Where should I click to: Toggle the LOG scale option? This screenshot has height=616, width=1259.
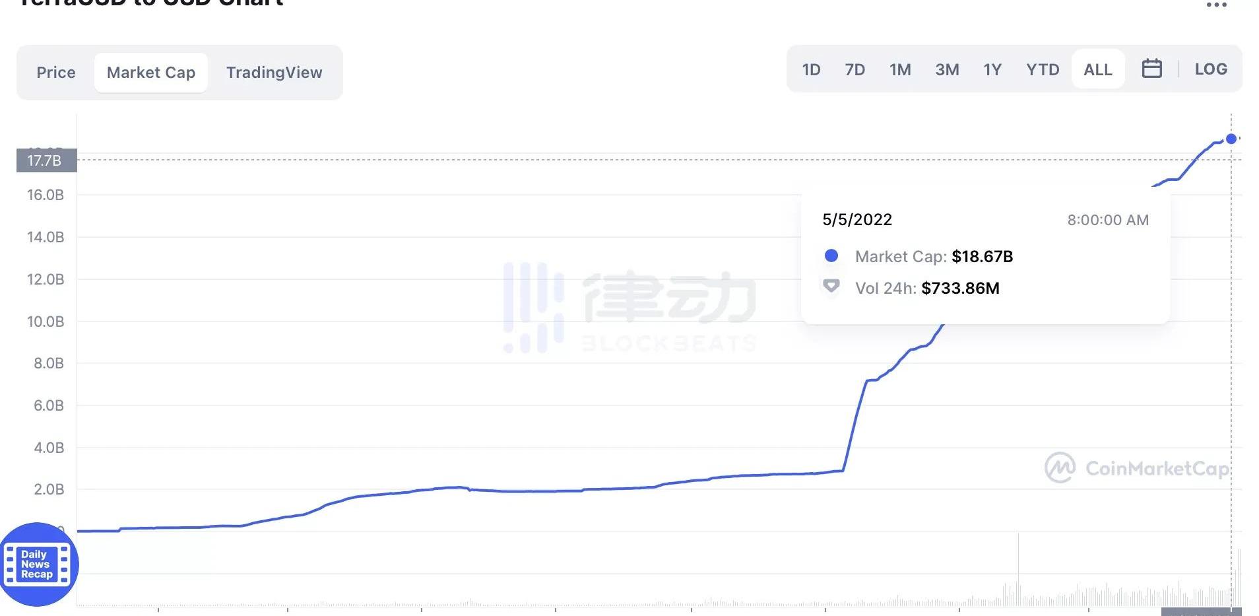pos(1211,69)
